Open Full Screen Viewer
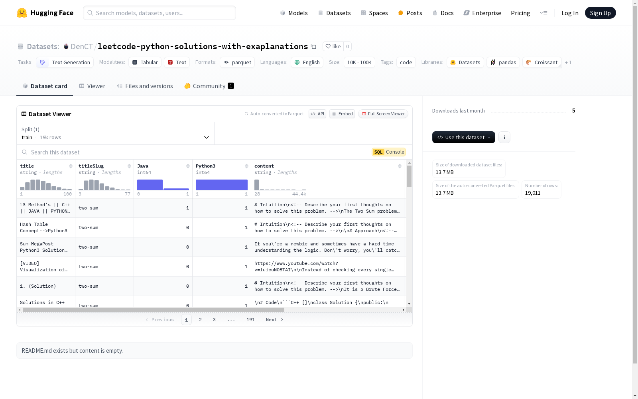Viewport: 638px width, 399px height. click(x=383, y=114)
